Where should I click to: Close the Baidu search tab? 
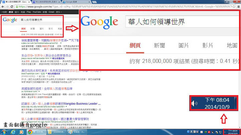59,2
